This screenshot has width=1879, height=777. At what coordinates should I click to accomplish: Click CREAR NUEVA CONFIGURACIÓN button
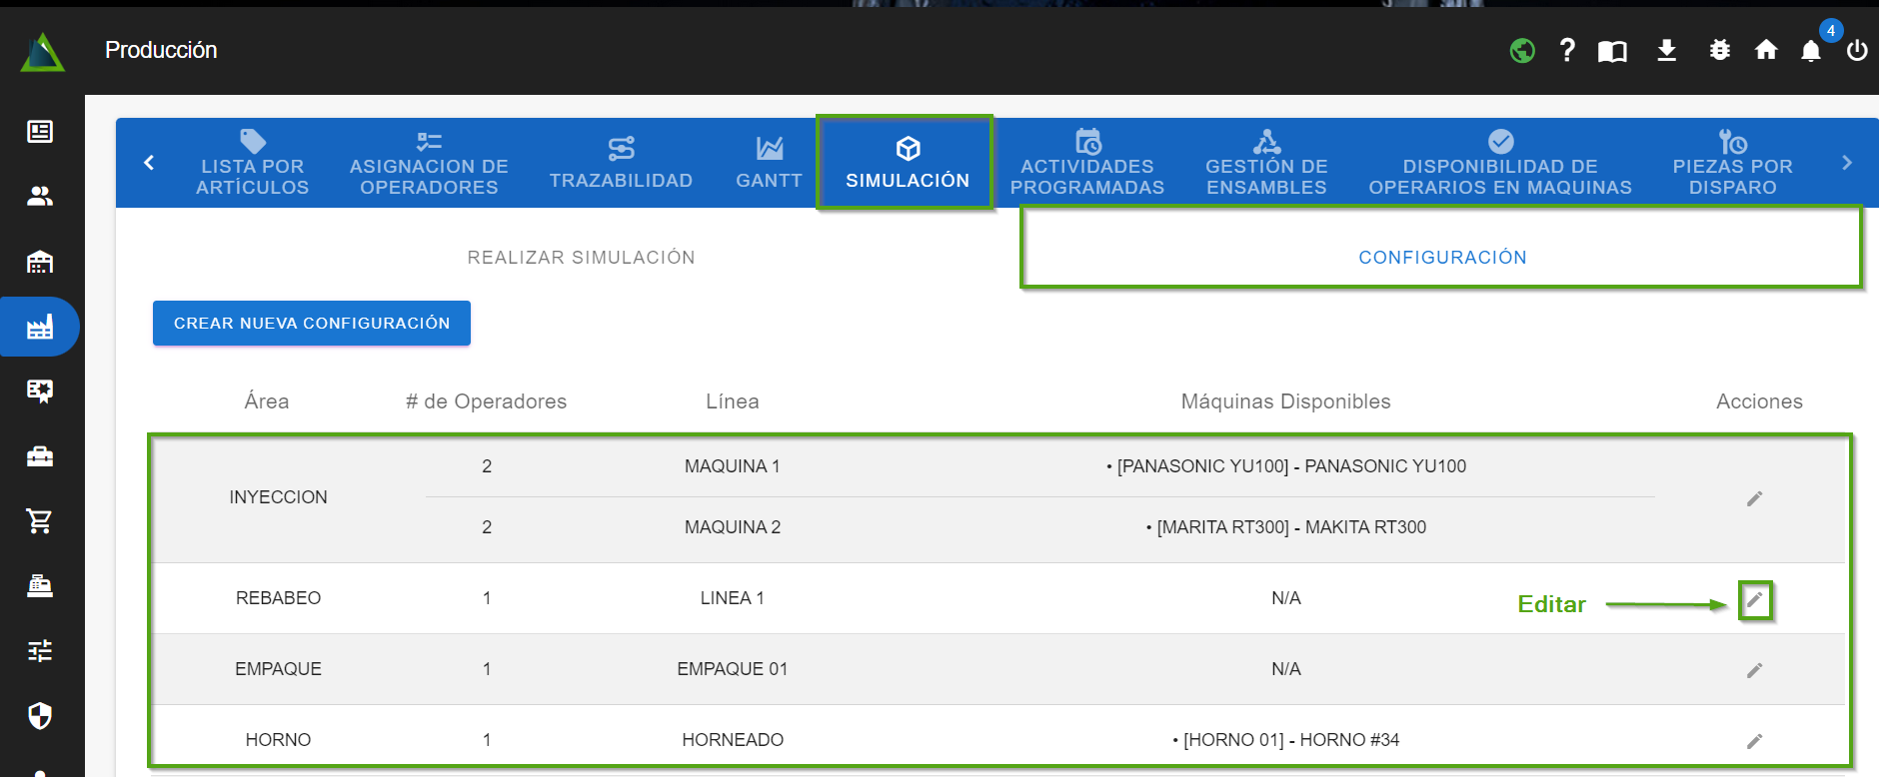[311, 324]
